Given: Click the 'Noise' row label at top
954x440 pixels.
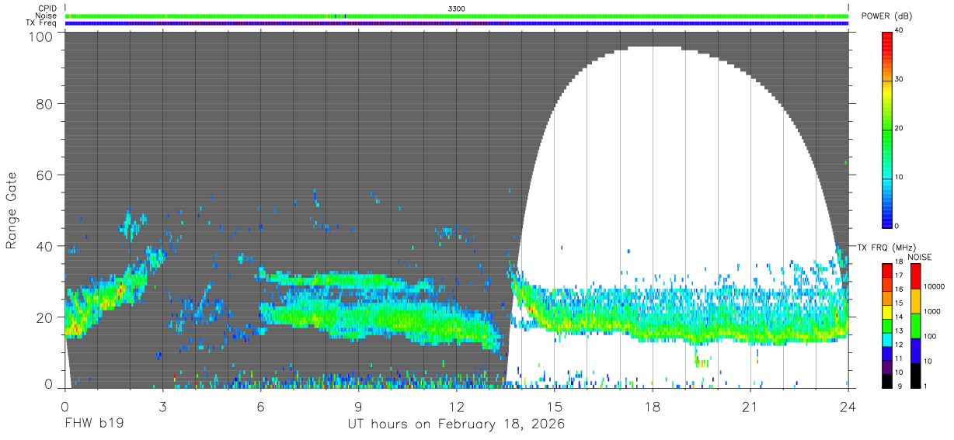Looking at the screenshot, I should [x=46, y=16].
